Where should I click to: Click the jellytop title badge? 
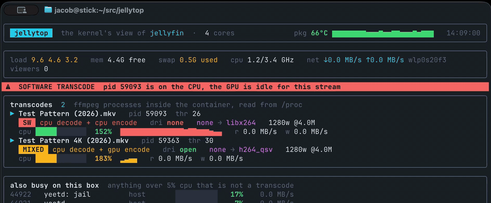click(x=31, y=33)
